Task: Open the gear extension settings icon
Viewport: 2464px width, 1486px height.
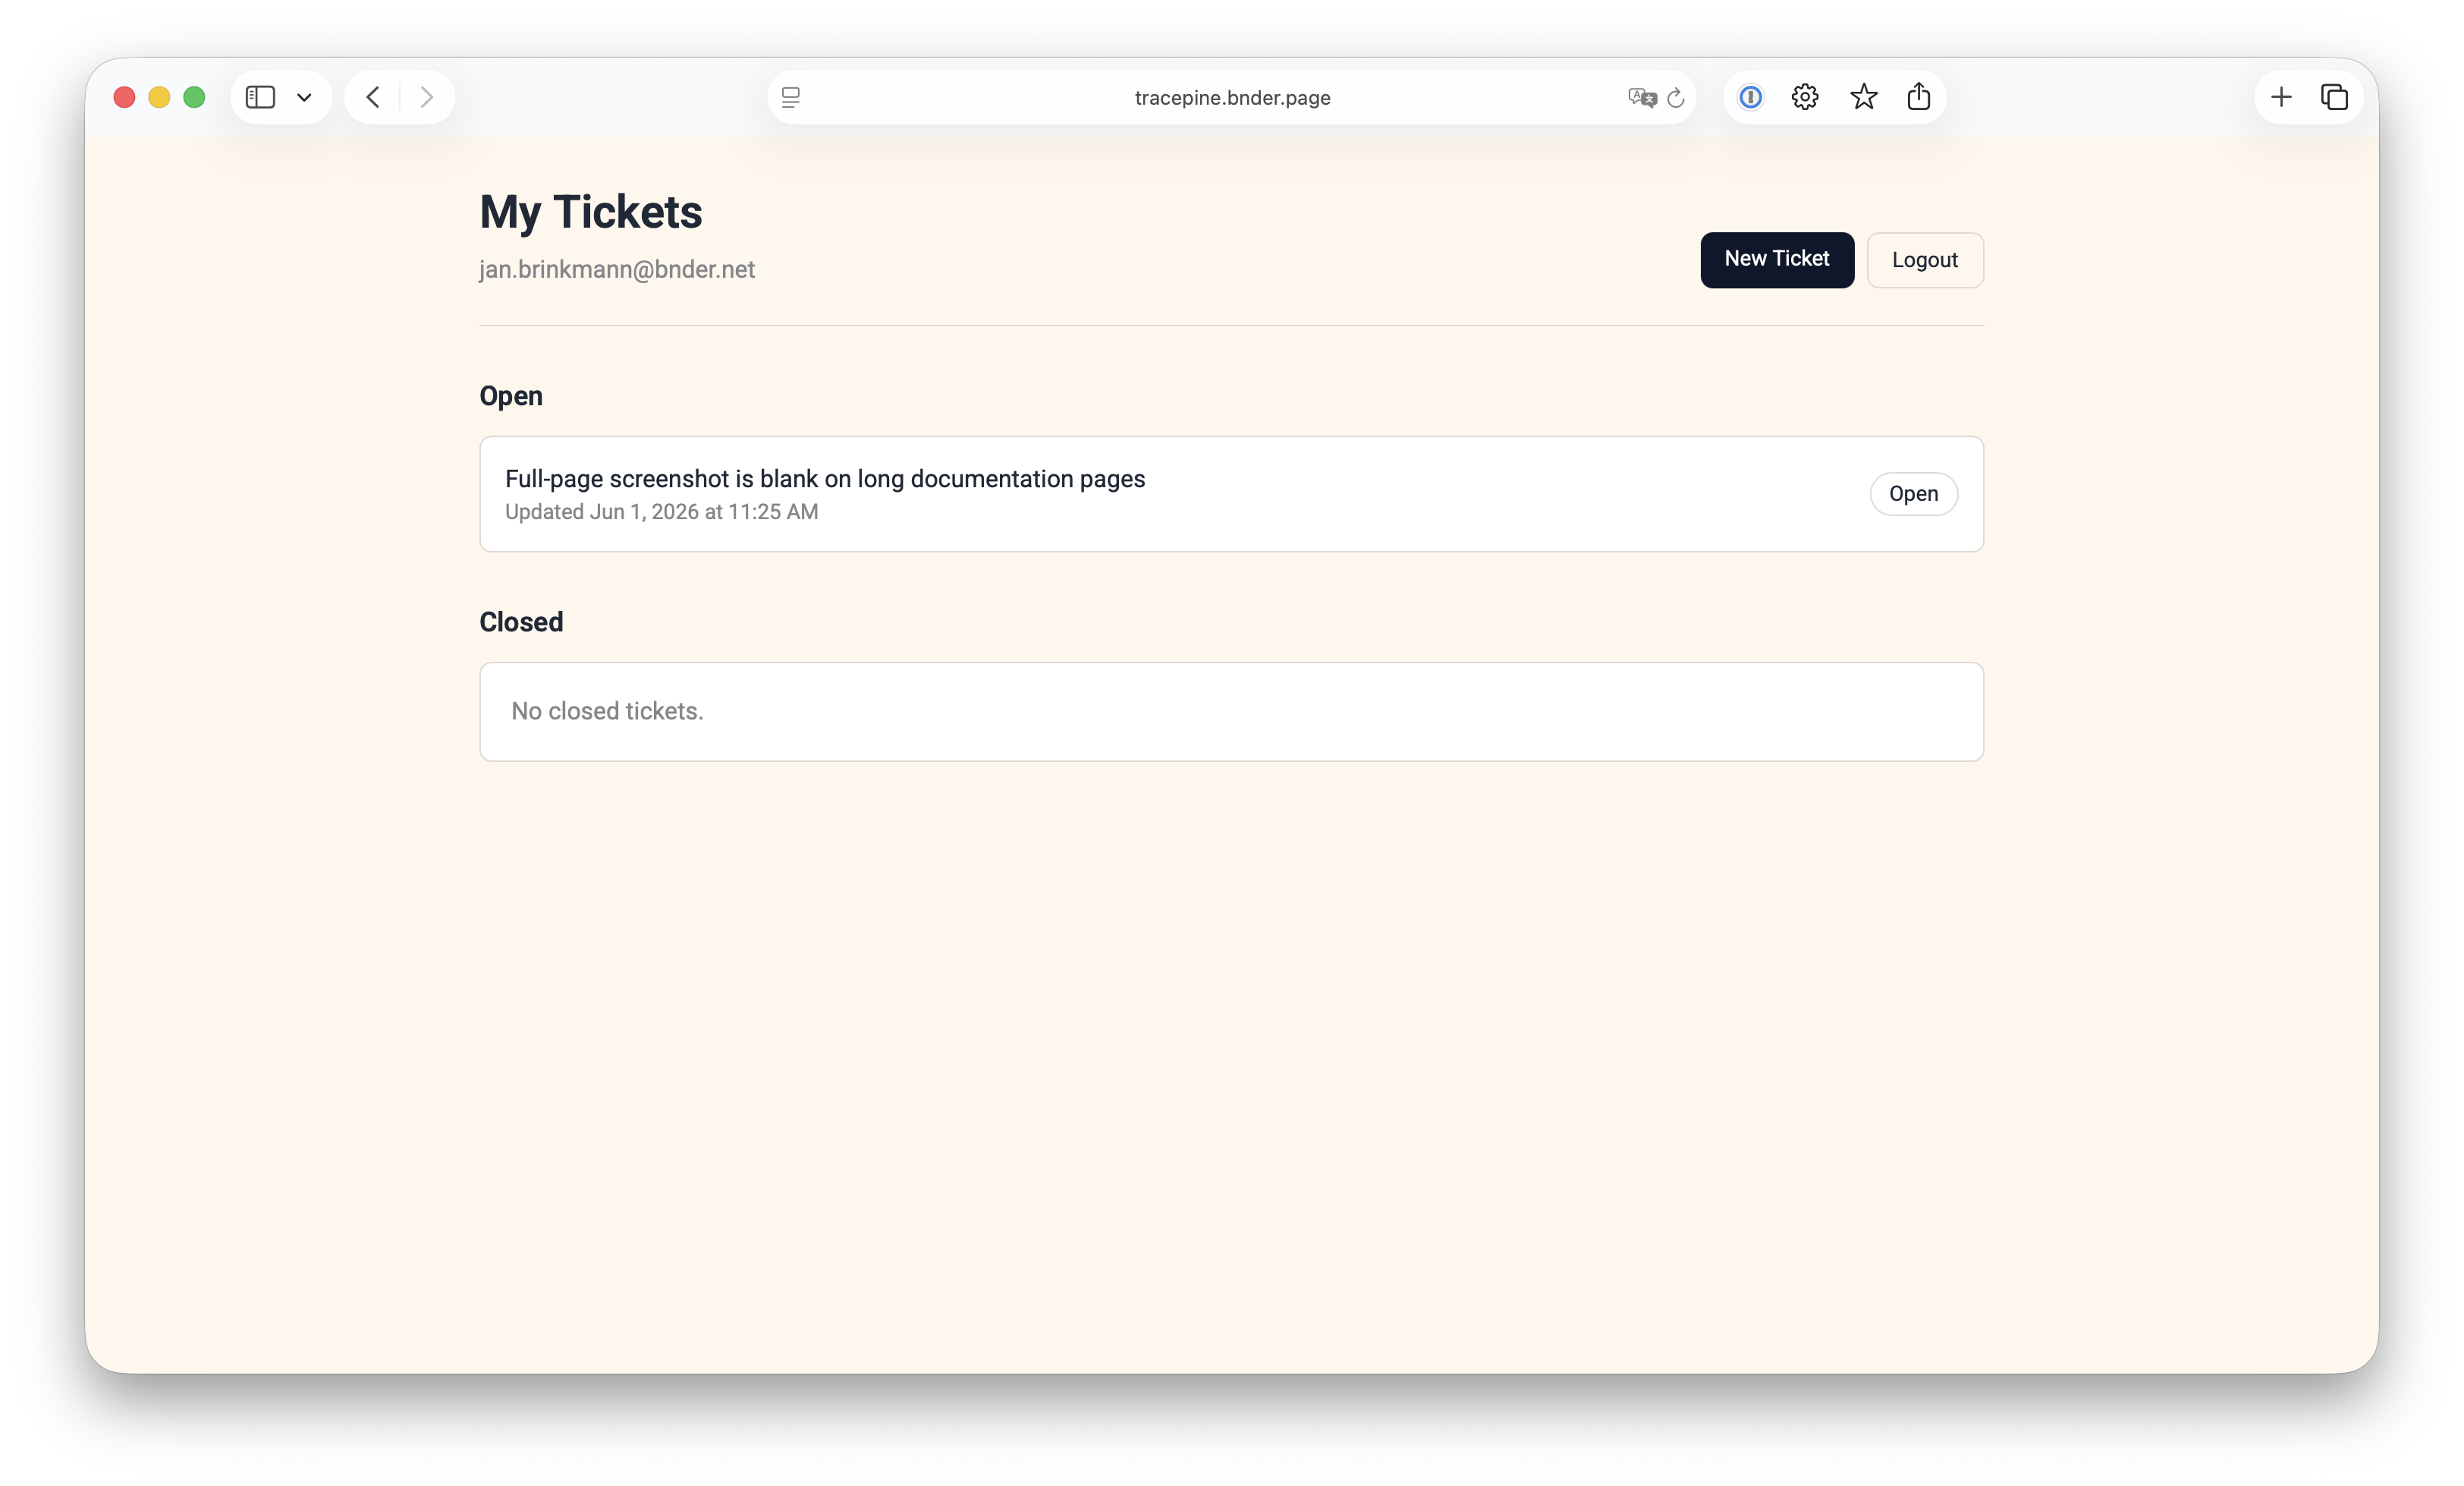Action: [1805, 97]
